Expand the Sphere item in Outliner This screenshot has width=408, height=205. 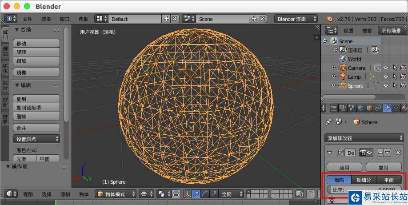point(334,85)
